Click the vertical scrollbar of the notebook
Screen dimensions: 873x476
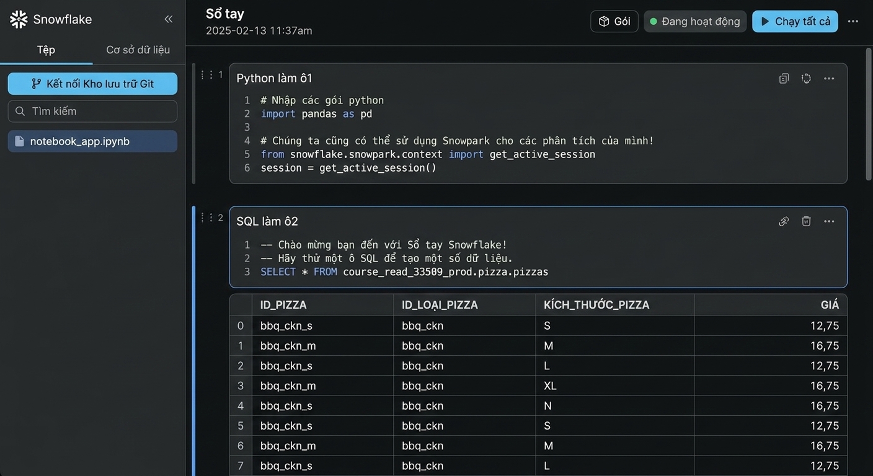point(868,115)
